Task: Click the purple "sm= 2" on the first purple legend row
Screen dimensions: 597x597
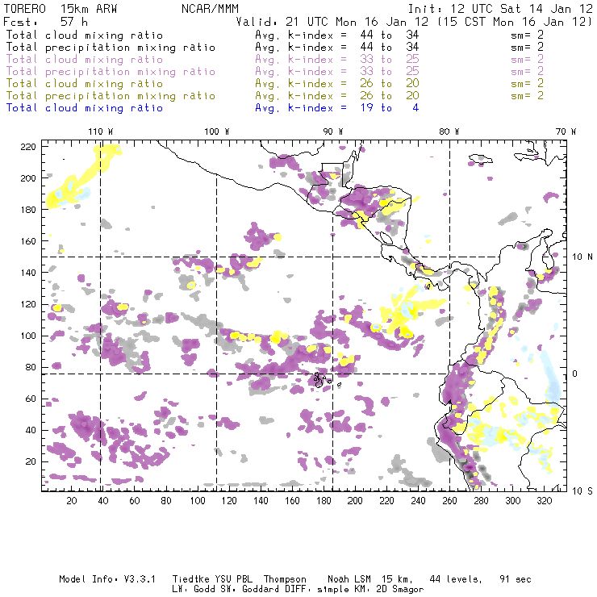Action: click(x=527, y=60)
